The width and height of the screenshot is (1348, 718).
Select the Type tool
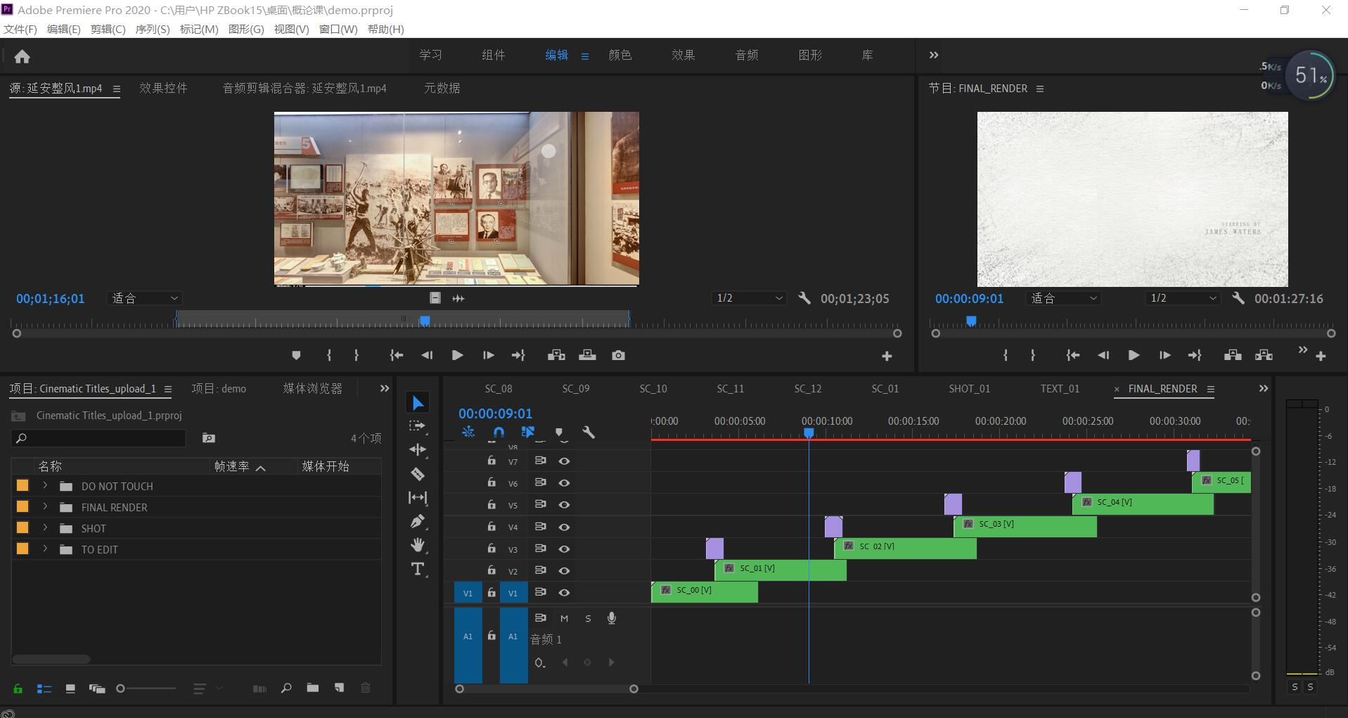click(418, 569)
